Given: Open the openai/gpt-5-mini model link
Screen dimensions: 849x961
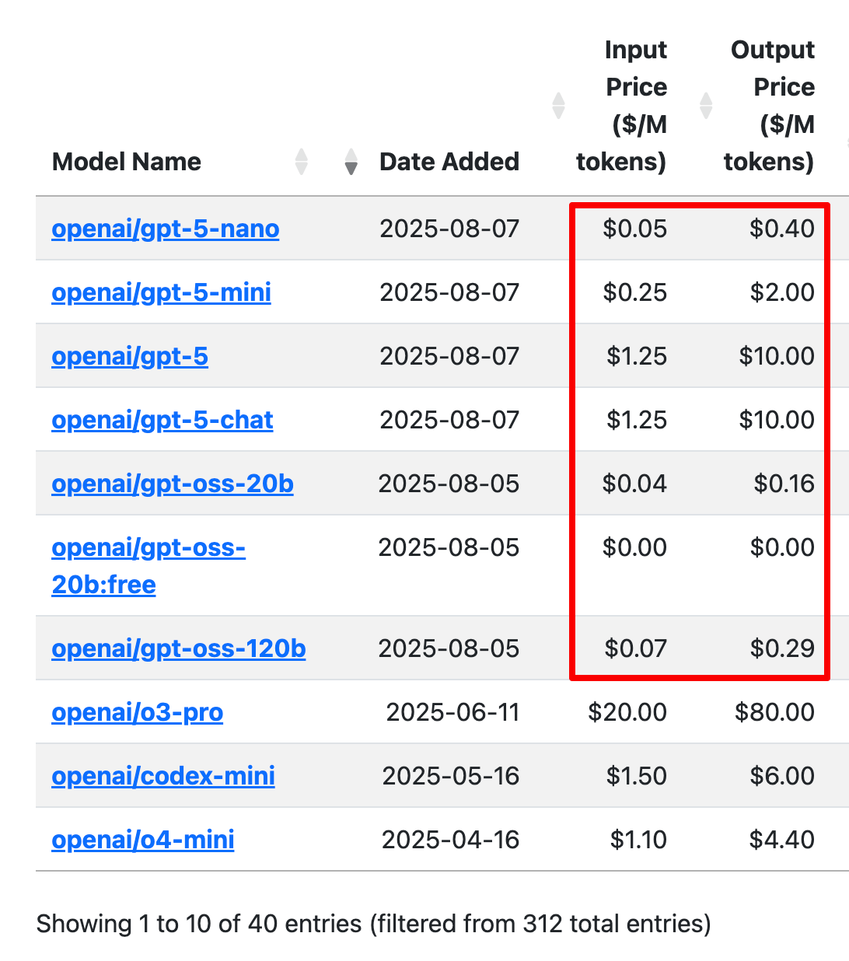Looking at the screenshot, I should (161, 292).
